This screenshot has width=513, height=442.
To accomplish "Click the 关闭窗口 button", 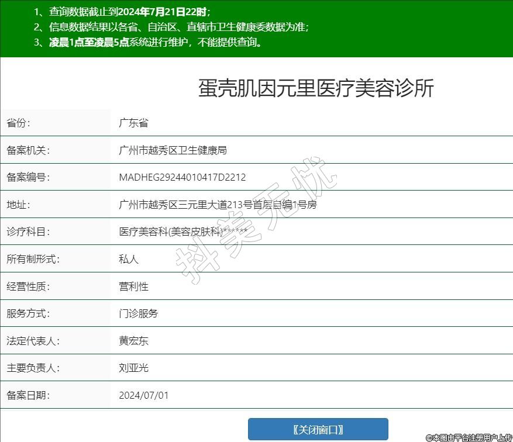I will pyautogui.click(x=318, y=429).
